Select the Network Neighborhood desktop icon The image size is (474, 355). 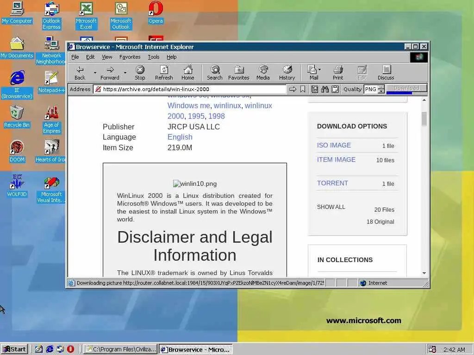click(x=51, y=51)
